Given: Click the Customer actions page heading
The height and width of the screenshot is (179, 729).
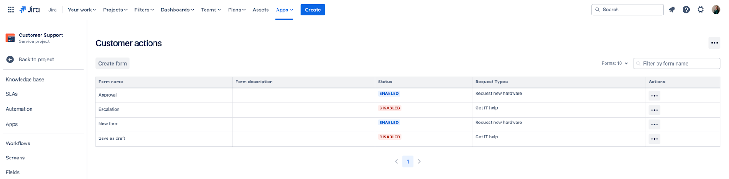Looking at the screenshot, I should click(x=128, y=43).
